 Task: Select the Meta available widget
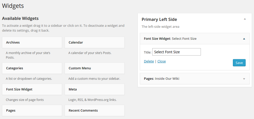94,89
